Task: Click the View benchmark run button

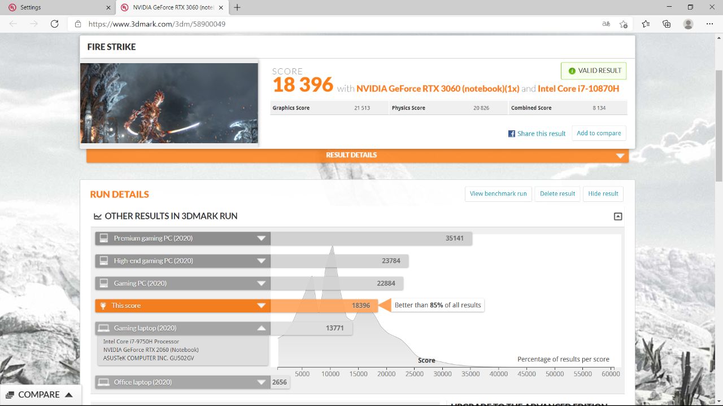Action: pyautogui.click(x=498, y=193)
